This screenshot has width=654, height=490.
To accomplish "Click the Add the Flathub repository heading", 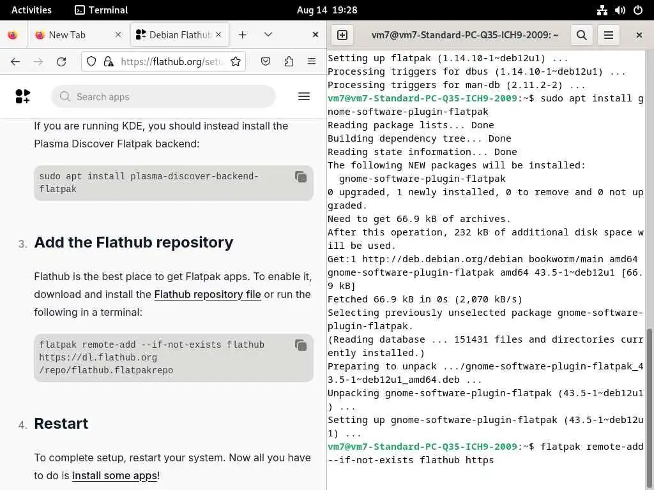I will coord(133,242).
